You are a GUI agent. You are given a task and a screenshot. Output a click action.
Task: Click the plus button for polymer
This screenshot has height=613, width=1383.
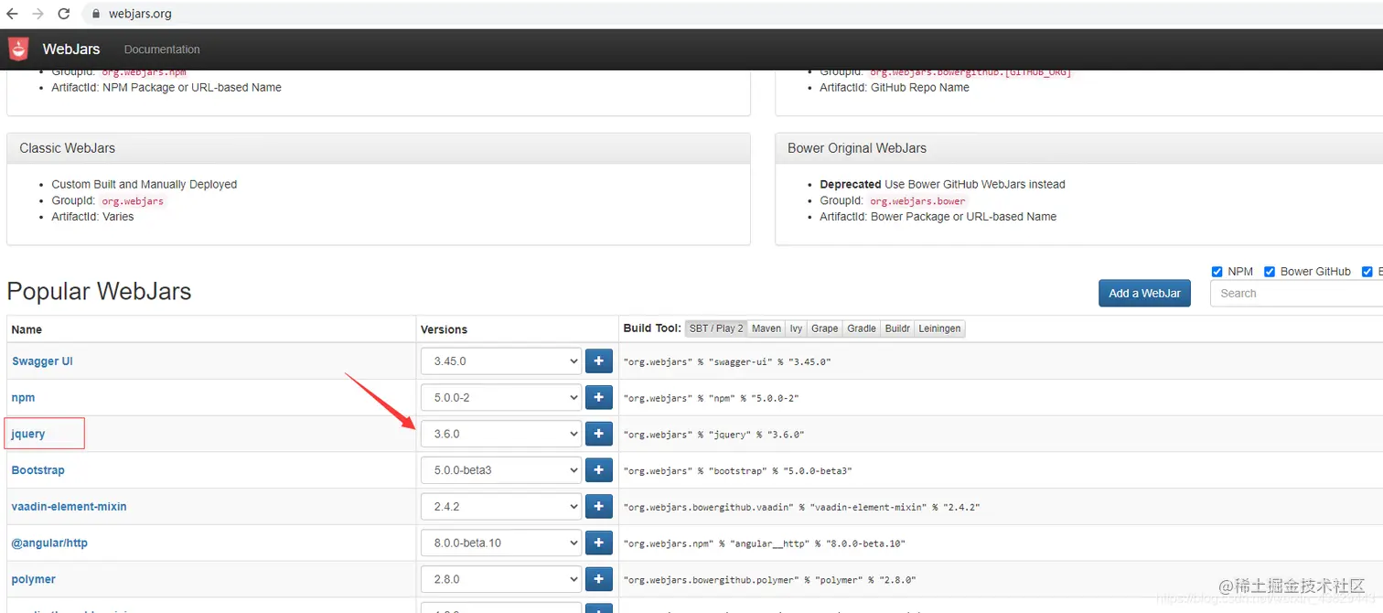pyautogui.click(x=598, y=579)
